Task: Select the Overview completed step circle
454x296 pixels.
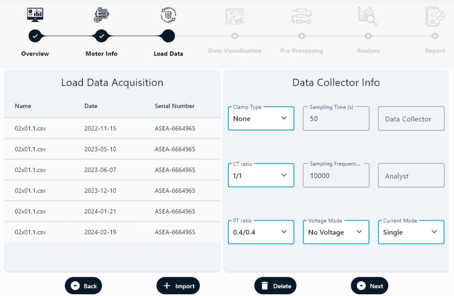Action: [35, 36]
